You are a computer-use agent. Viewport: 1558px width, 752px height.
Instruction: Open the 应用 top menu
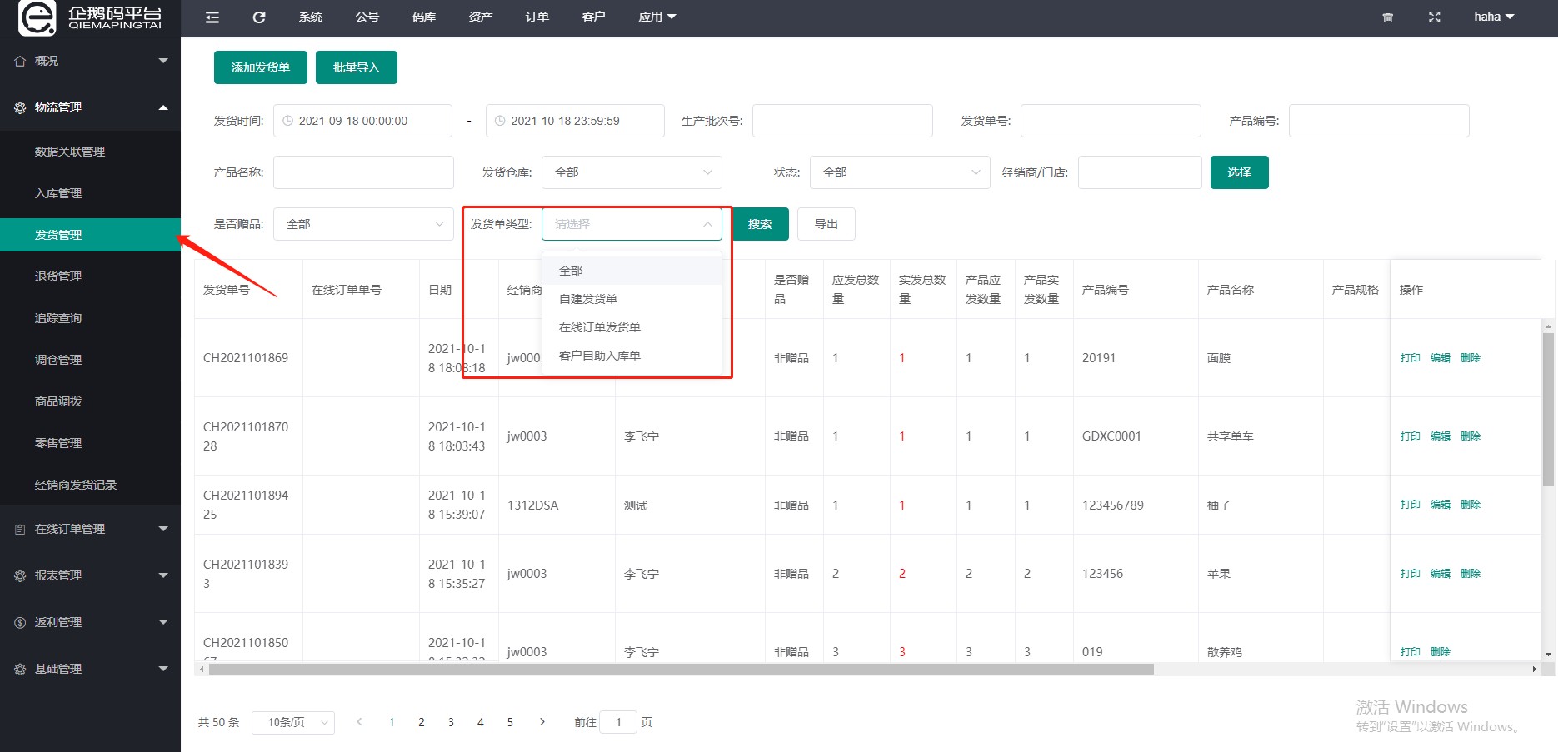point(657,17)
